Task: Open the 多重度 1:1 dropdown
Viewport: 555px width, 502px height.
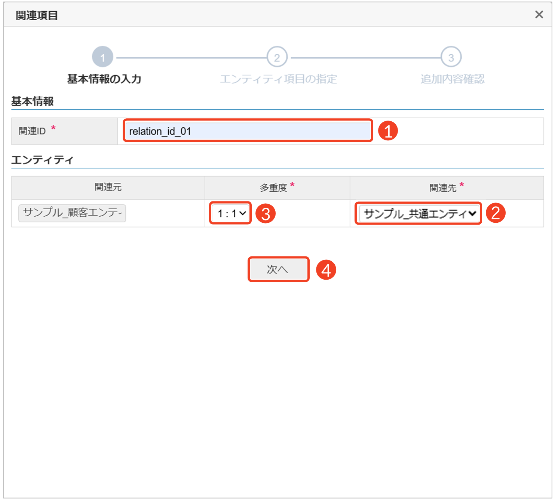Action: click(231, 213)
